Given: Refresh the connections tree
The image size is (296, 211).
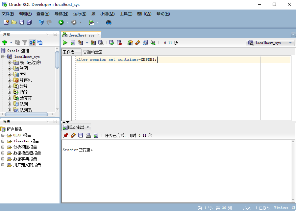Looking at the screenshot, I should coord(17,42).
